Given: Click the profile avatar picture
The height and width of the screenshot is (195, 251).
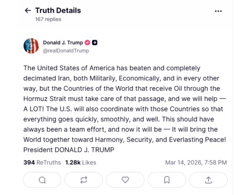Looking at the screenshot, I should pos(31,46).
